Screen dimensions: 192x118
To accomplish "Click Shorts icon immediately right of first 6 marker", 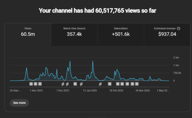I will coord(81,84).
